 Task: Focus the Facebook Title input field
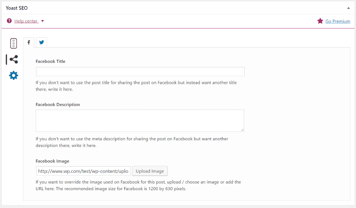(x=140, y=72)
